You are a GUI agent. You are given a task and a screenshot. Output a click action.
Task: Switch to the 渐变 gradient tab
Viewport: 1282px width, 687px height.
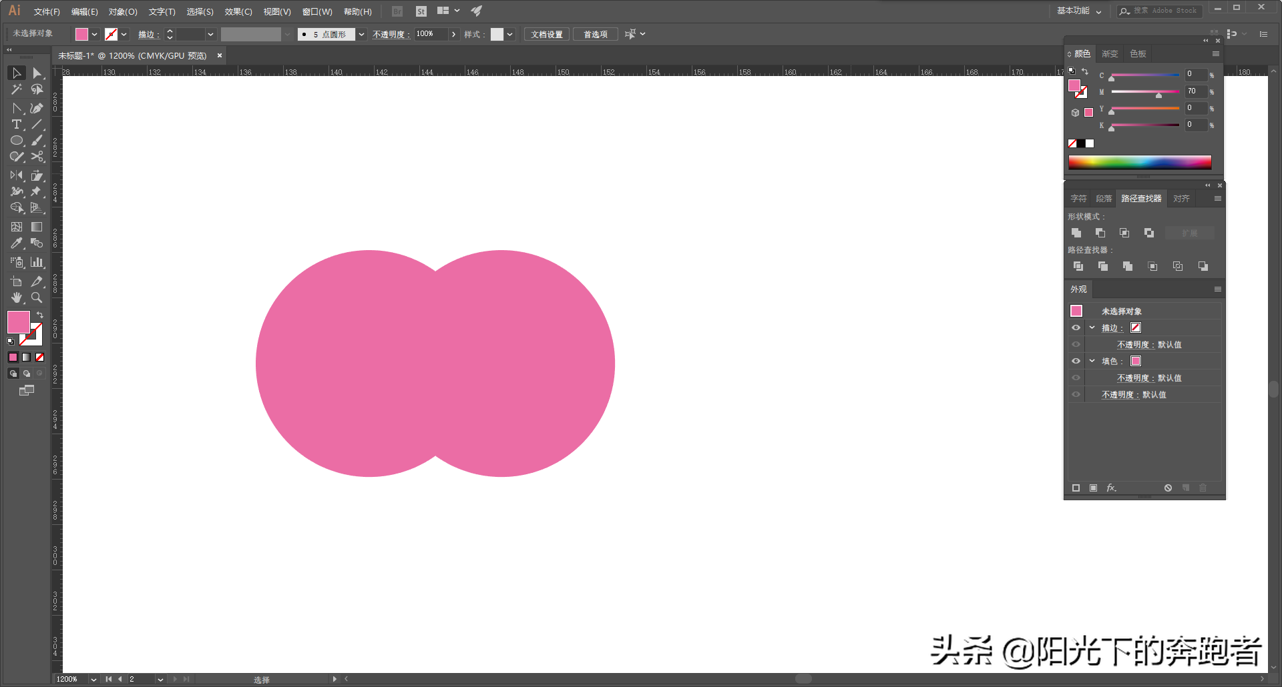tap(1110, 54)
